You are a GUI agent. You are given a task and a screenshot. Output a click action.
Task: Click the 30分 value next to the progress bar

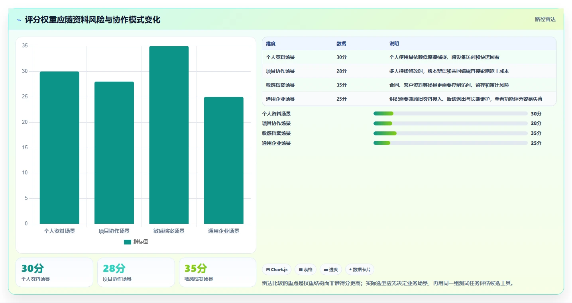[x=536, y=114]
